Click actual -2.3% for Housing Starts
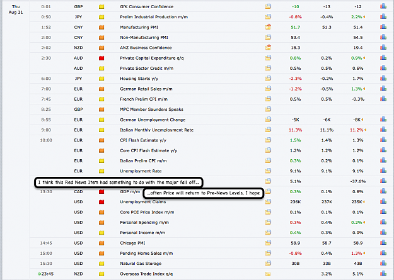Image resolution: width=394 pixels, height=280 pixels. tap(296, 79)
